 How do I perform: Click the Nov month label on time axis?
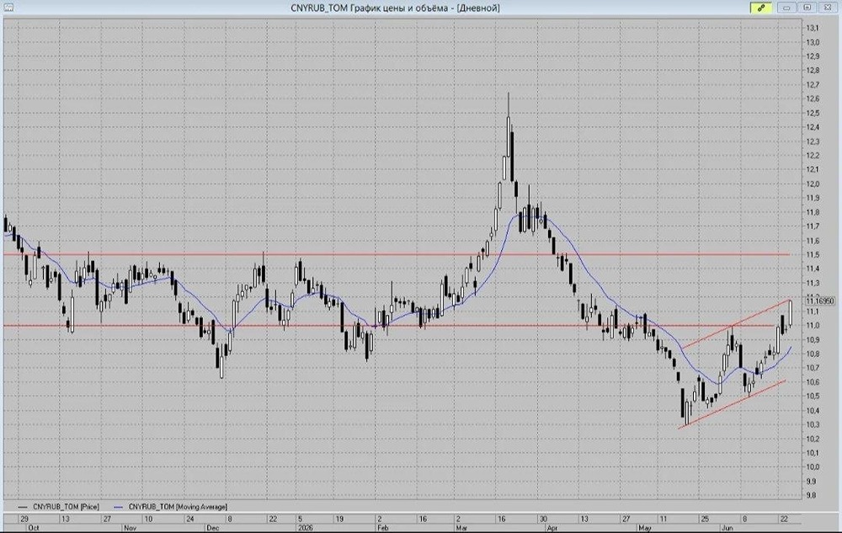pos(130,528)
